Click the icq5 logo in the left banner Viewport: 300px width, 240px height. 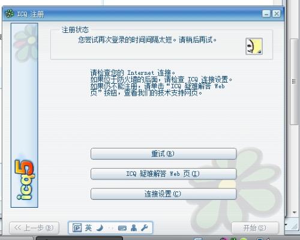point(25,180)
